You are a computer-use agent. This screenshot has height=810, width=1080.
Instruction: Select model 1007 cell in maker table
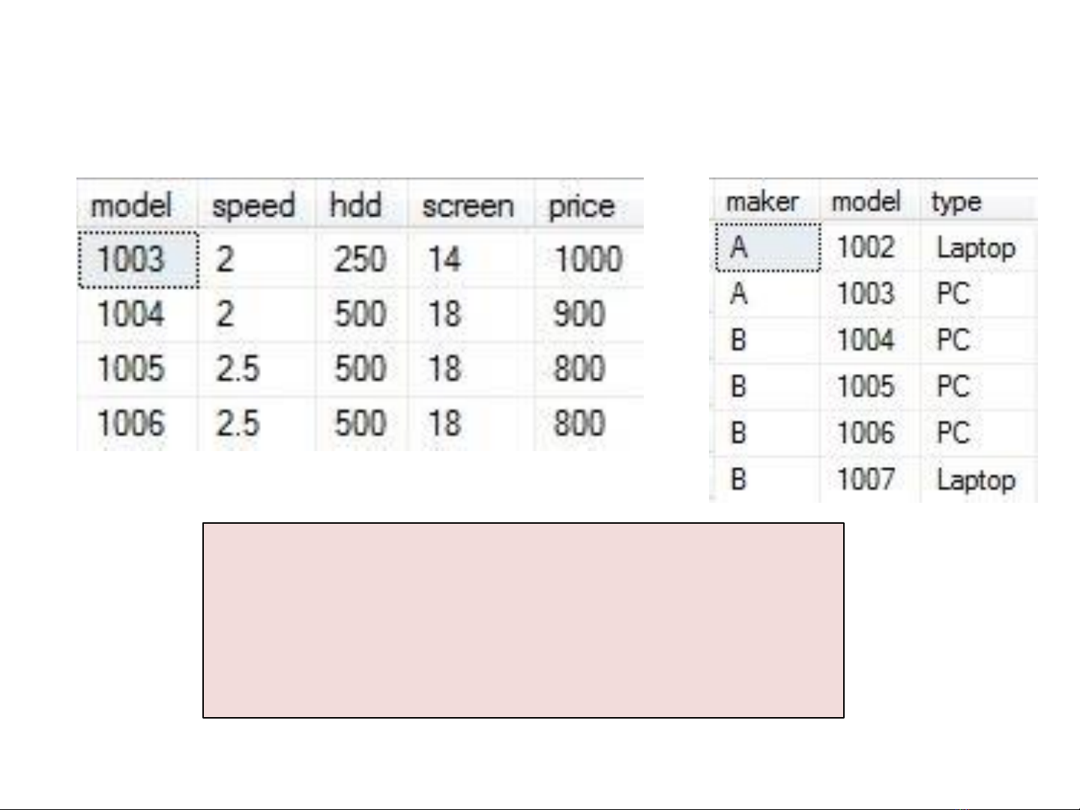point(866,479)
